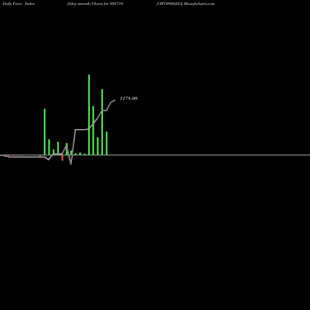Click the end of the gray smoothed line
This screenshot has width=310, height=310.
pos(115,100)
